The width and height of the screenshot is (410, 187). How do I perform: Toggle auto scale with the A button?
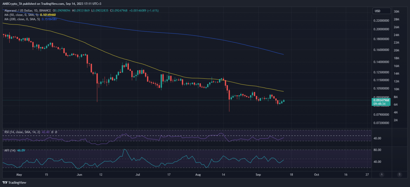pos(382,174)
